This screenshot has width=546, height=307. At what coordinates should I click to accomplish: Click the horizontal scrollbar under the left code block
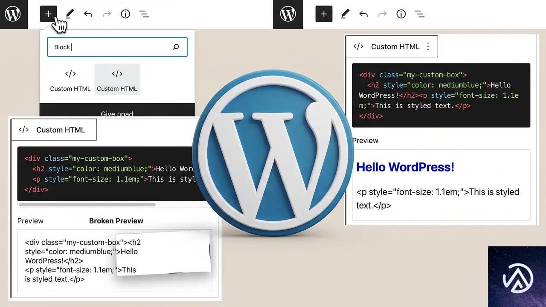87,205
